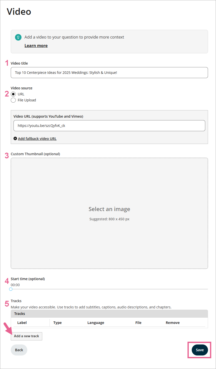Open the Learn more link
Screen dimensions: 216x369
click(36, 46)
